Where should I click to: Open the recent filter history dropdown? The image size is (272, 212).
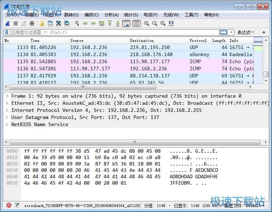pyautogui.click(x=231, y=32)
